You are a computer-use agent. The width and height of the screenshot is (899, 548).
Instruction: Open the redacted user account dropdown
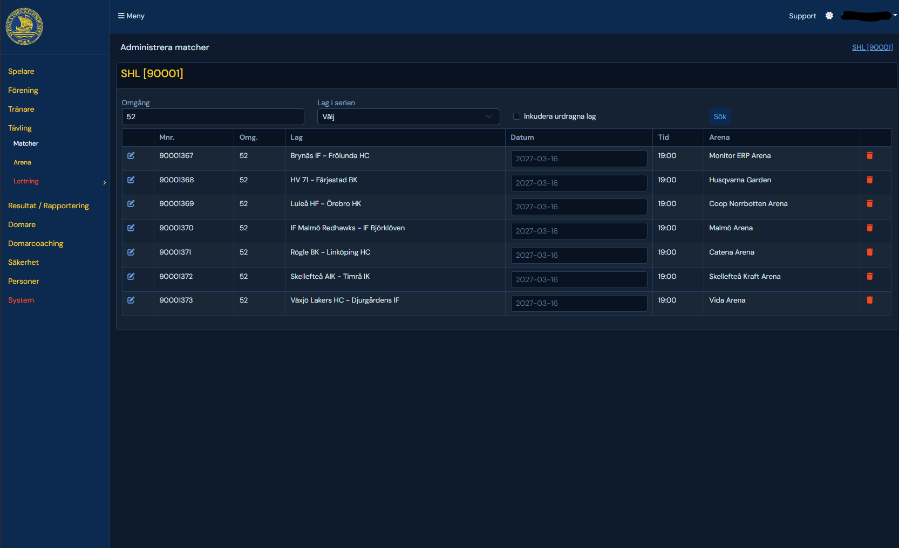869,16
